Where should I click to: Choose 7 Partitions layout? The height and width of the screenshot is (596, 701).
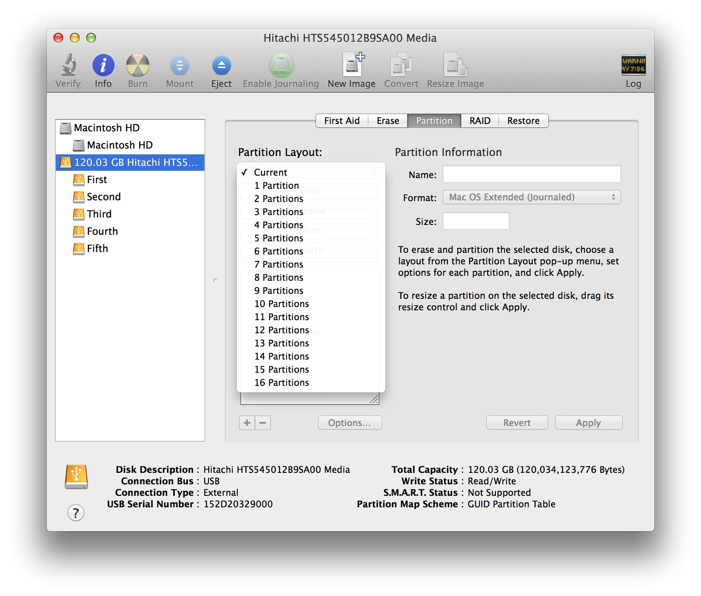coord(311,264)
